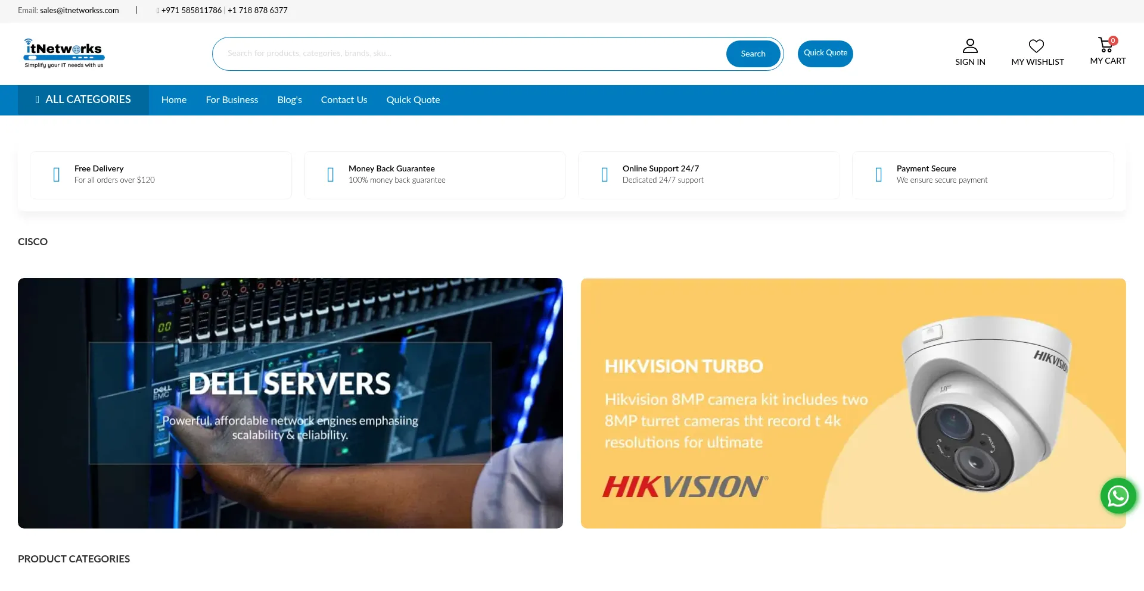The image size is (1144, 591).
Task: Open the Hikvision Turbo banner
Action: (x=853, y=403)
